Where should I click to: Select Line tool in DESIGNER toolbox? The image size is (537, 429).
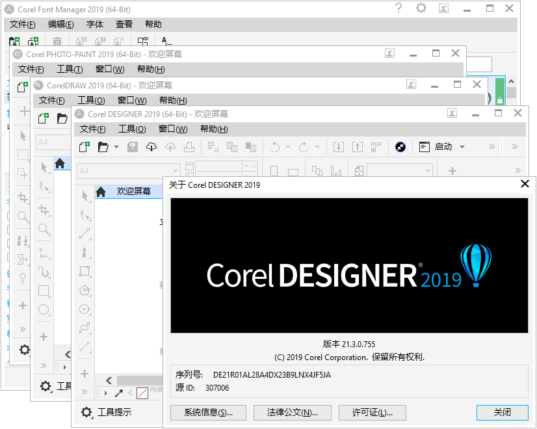[x=85, y=233]
